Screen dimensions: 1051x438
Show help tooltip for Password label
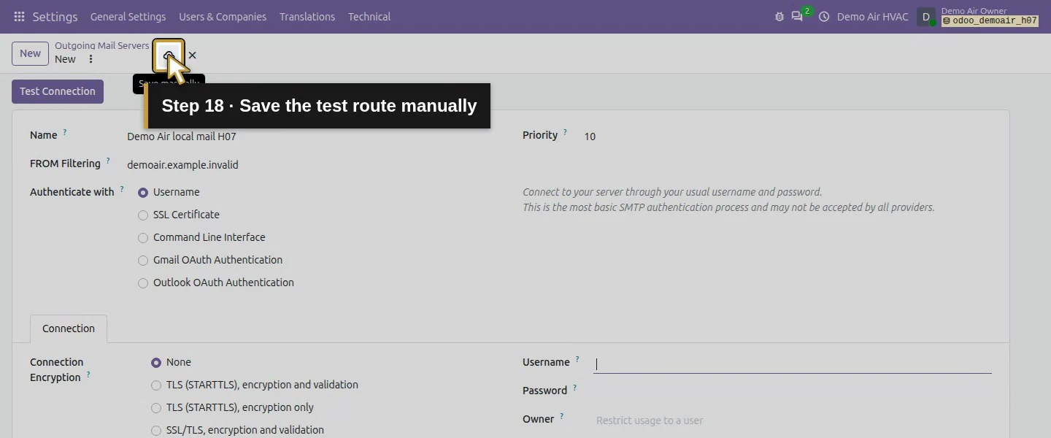coord(574,388)
